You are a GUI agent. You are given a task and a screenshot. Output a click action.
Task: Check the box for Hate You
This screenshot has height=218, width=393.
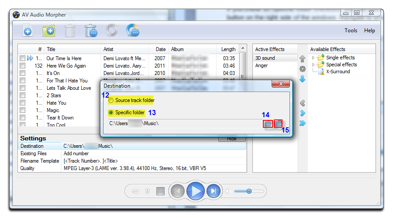point(23,103)
